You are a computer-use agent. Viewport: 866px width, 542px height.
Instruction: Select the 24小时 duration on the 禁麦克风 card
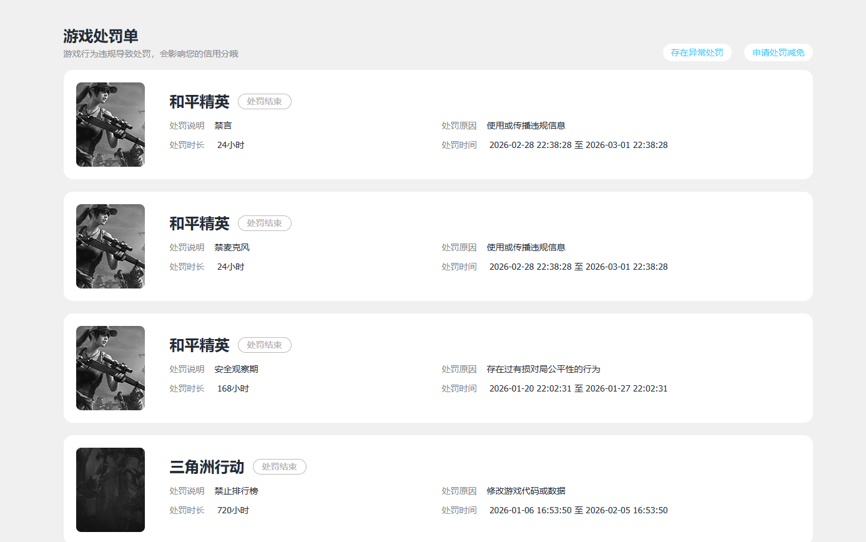(230, 267)
